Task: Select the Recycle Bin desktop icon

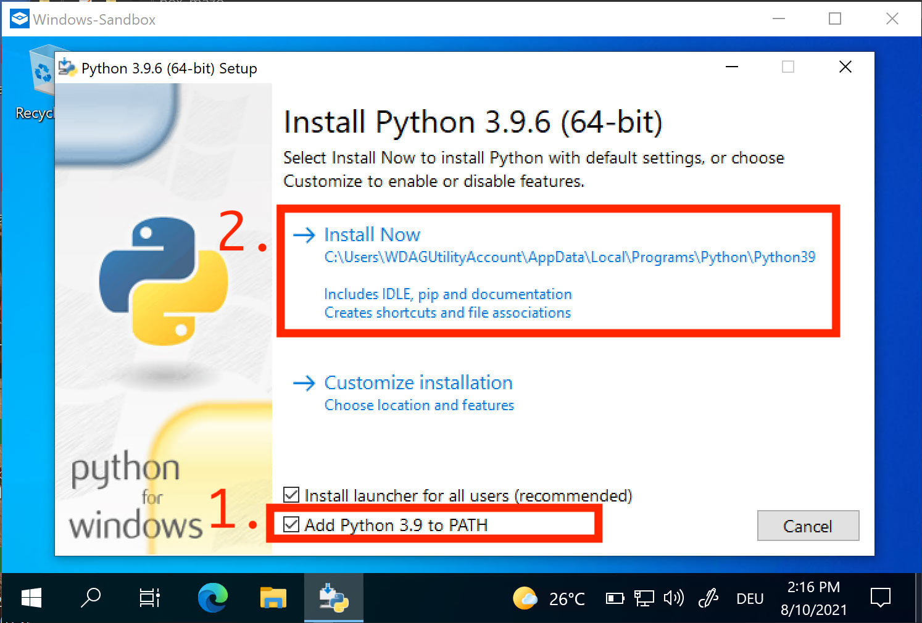Action: [41, 83]
